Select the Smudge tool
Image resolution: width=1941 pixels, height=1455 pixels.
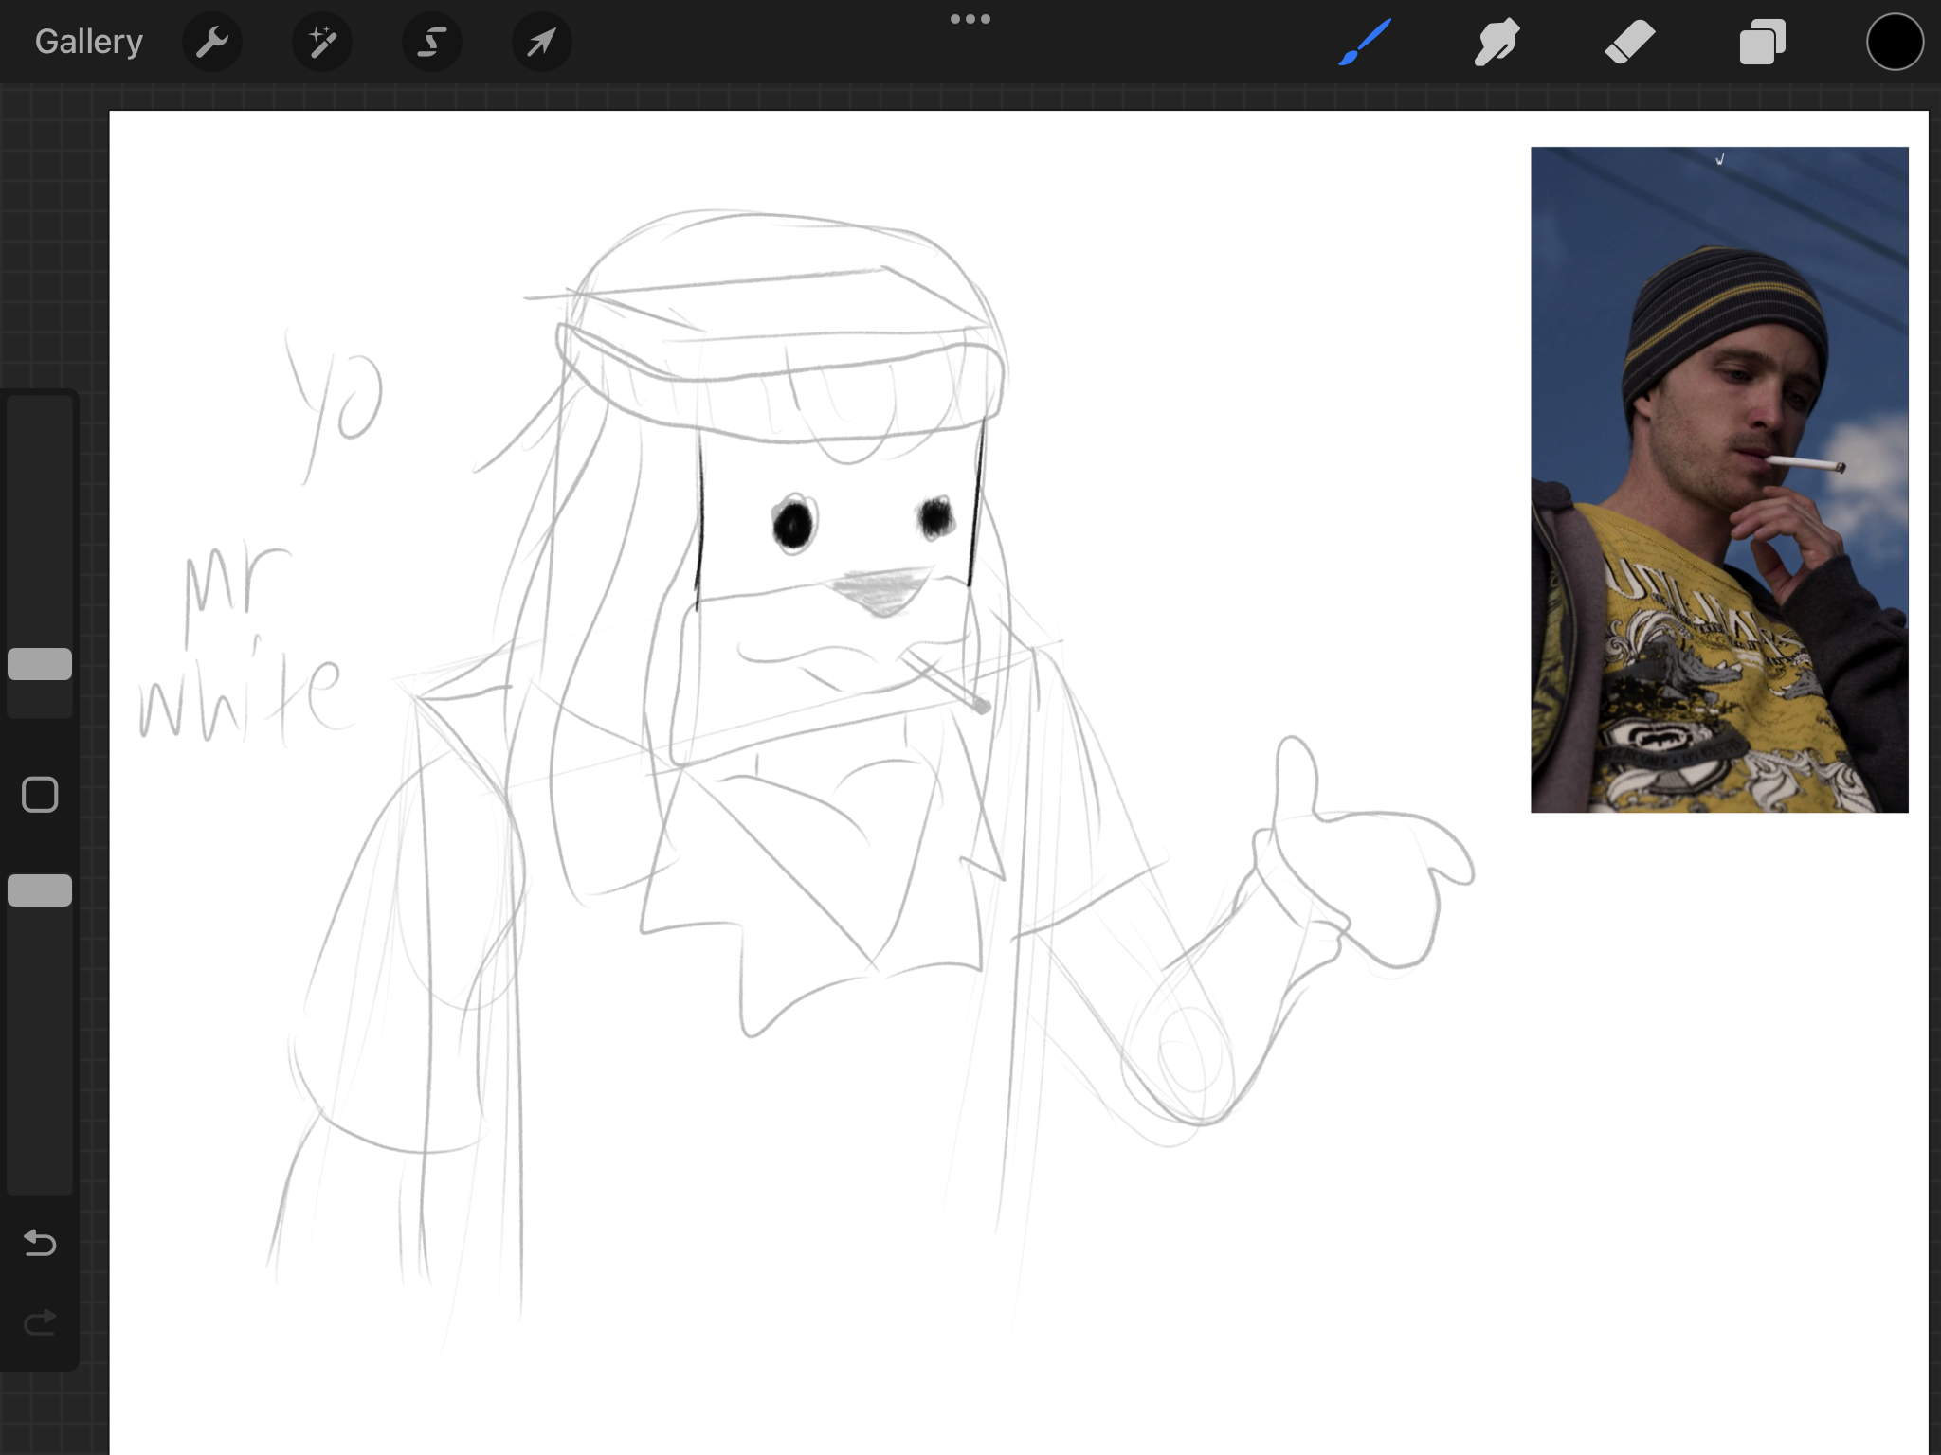coord(1497,42)
